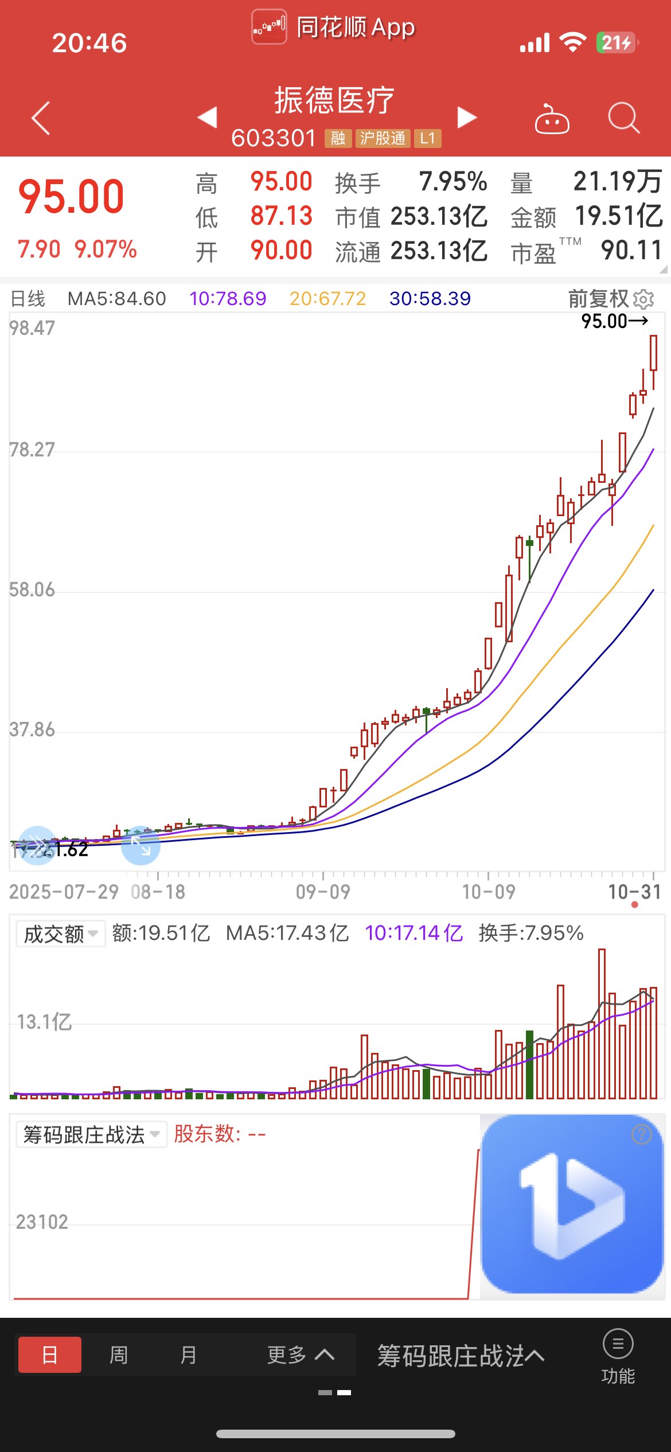Switch to 周 weekly period tab
Viewport: 671px width, 1452px height.
119,1355
